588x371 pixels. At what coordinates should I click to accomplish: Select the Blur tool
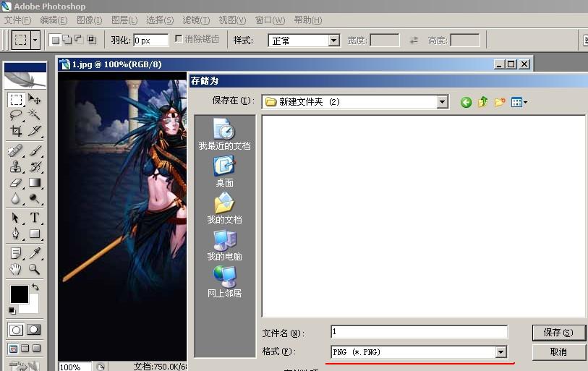(x=16, y=198)
